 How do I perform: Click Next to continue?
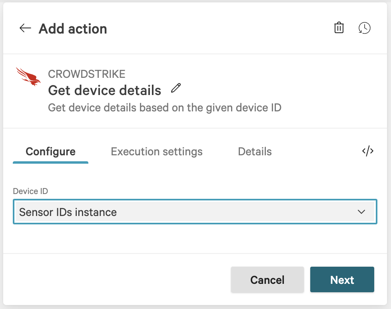click(x=342, y=280)
